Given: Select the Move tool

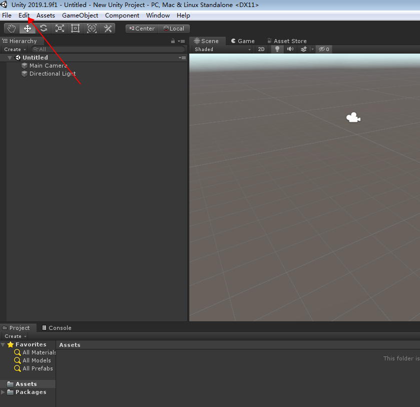Looking at the screenshot, I should (x=28, y=29).
